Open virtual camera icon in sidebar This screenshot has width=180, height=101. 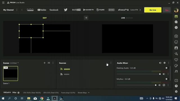(176, 36)
